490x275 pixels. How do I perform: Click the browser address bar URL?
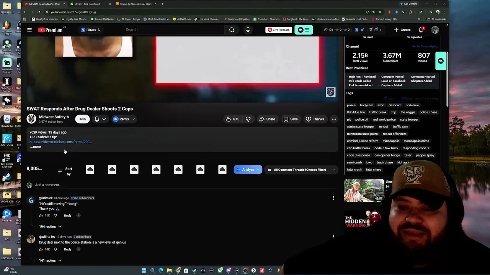coord(73,12)
